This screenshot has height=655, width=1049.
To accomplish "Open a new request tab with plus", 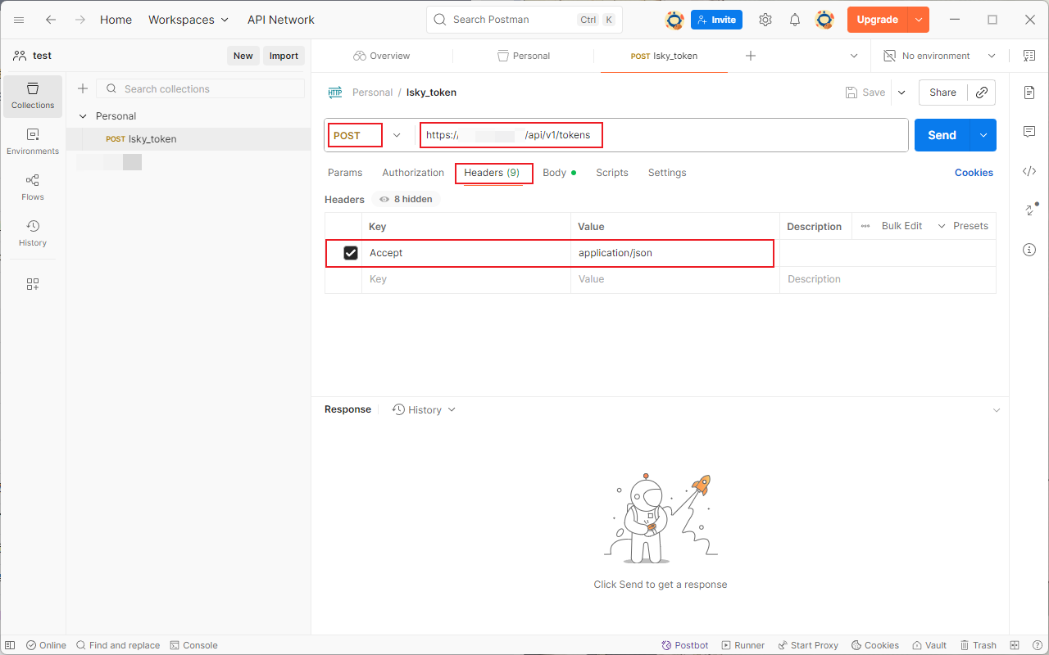I will (x=751, y=56).
